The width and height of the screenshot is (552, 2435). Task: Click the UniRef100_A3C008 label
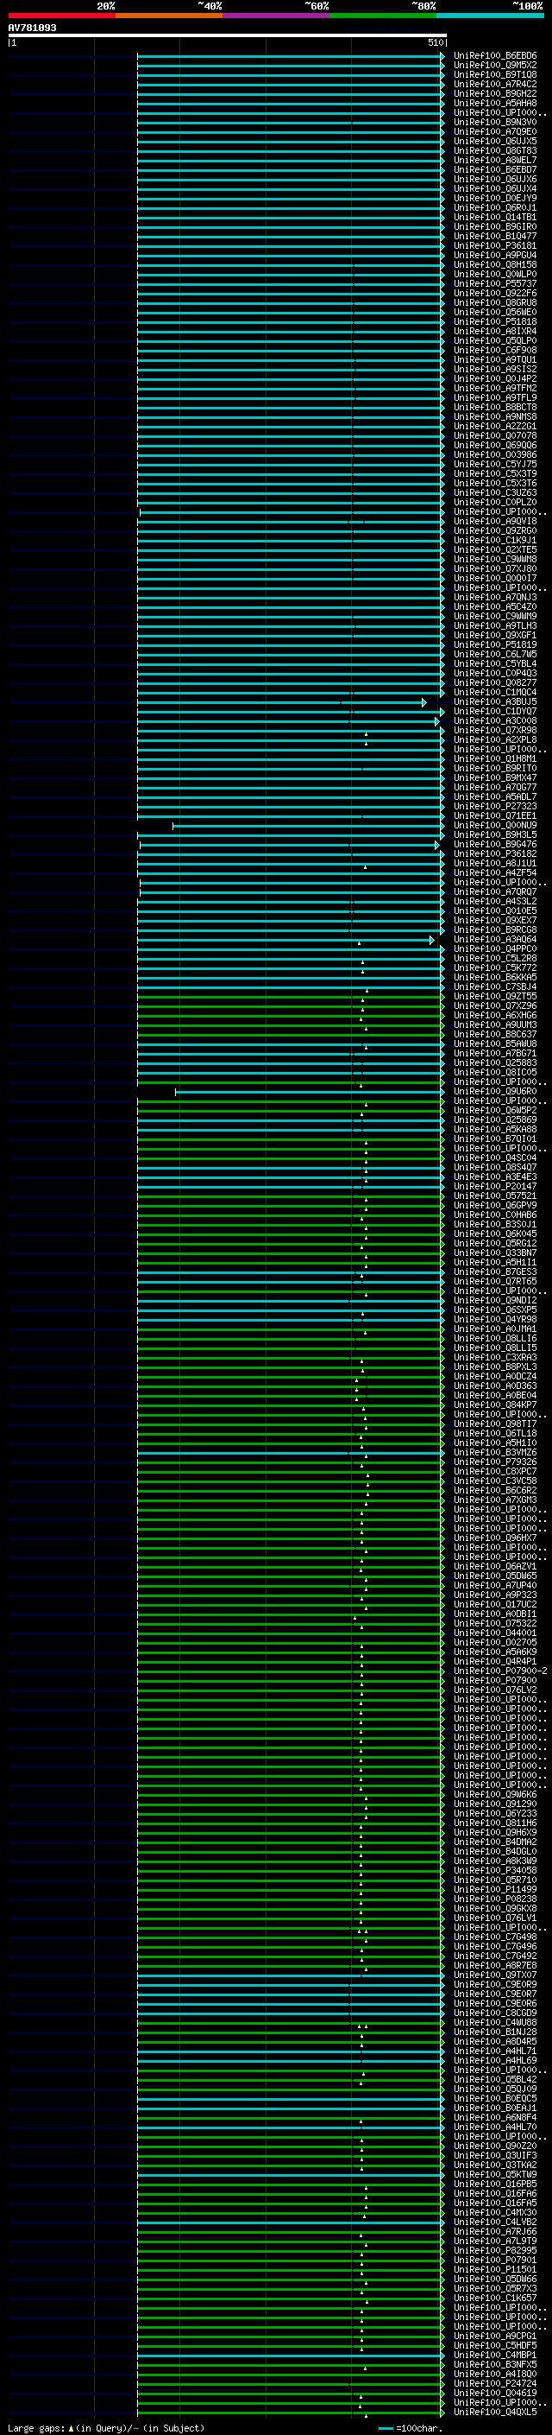pyautogui.click(x=494, y=721)
